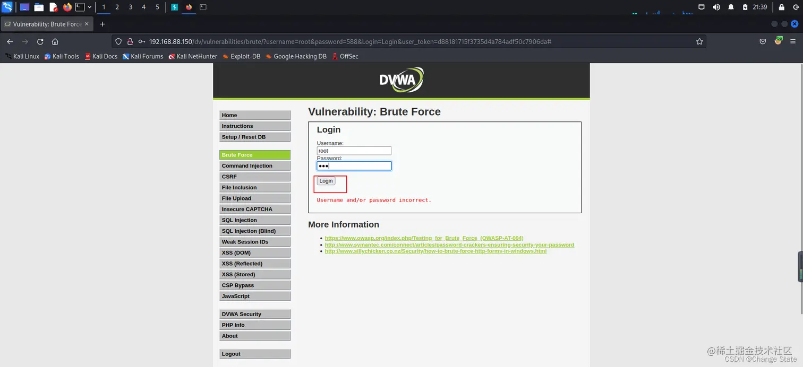Open the proxy switcher extension icon
The image size is (803, 367).
coord(779,41)
